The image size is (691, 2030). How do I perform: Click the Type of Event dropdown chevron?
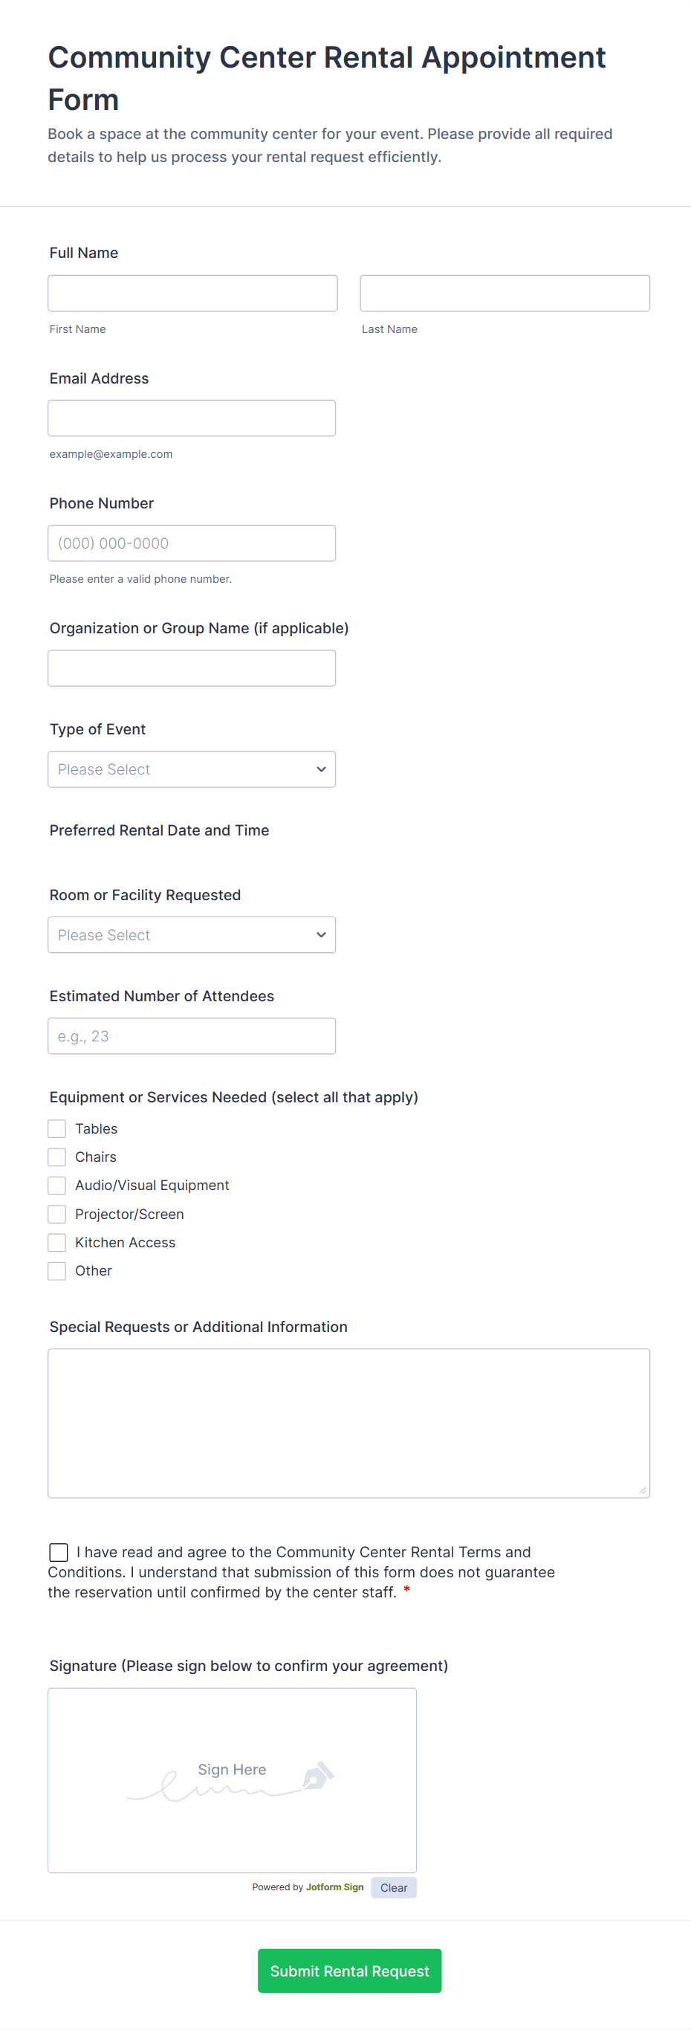click(321, 769)
